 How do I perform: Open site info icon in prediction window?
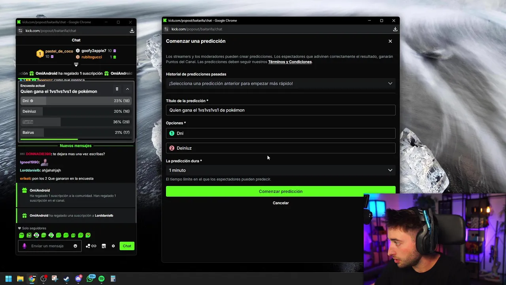click(x=166, y=29)
